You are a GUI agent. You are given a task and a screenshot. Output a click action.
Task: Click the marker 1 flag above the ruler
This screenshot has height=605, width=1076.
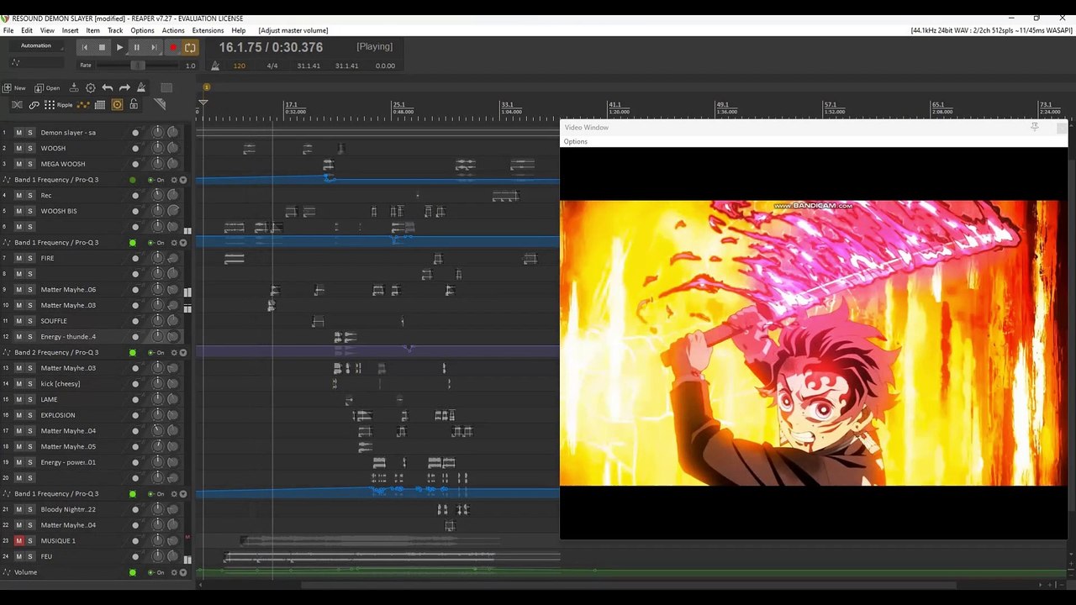point(206,87)
